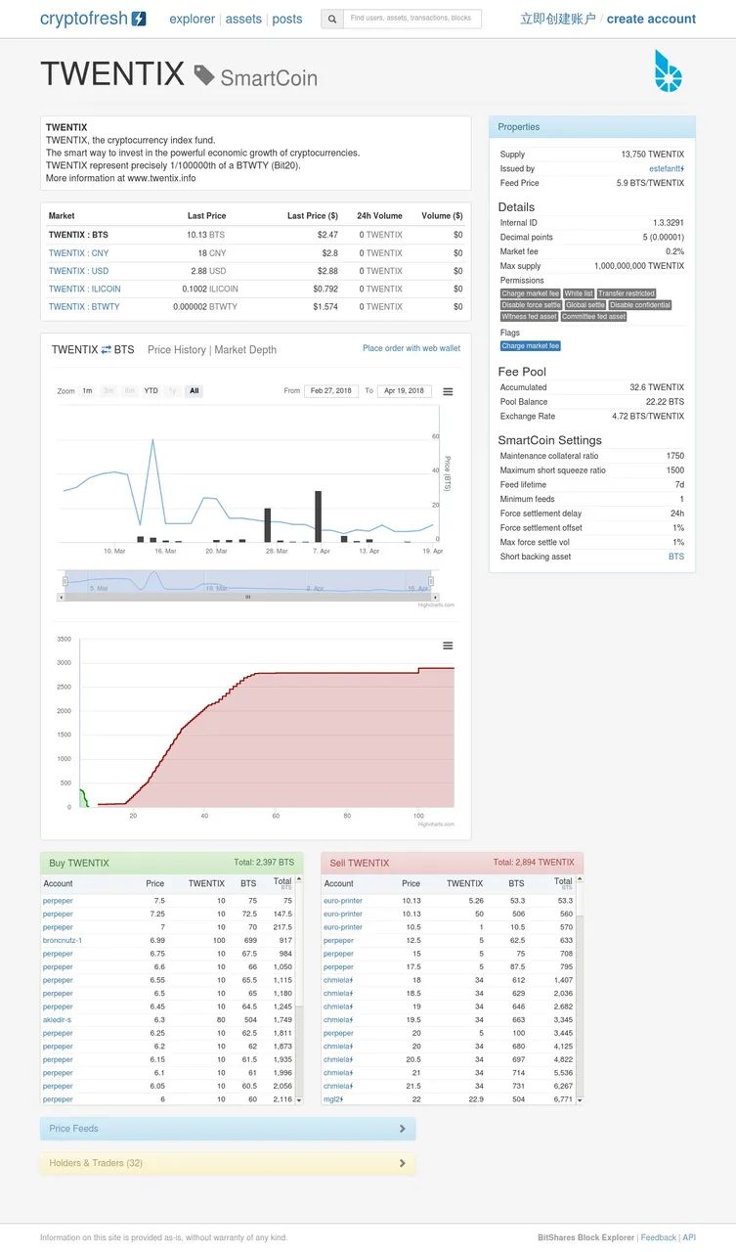Click Disable confidential permission badge
736x1252 pixels.
[x=640, y=305]
